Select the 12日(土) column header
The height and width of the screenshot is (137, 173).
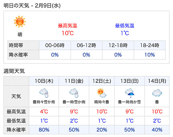[102, 81]
